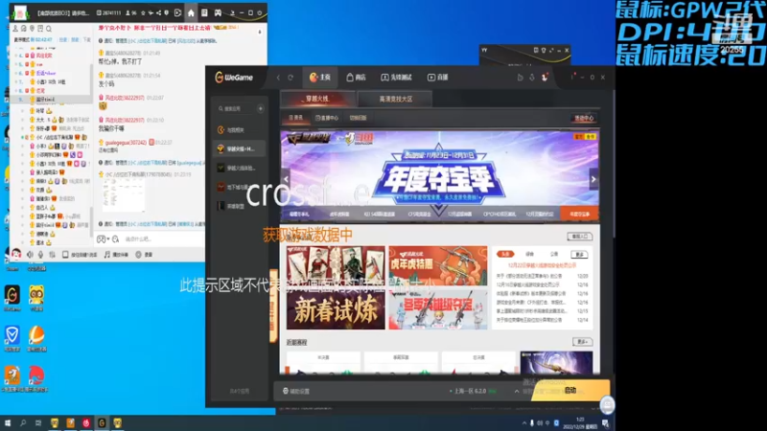Screen dimensions: 767x431
Task: Open YY audio mixer settings icon
Action: coord(52,255)
